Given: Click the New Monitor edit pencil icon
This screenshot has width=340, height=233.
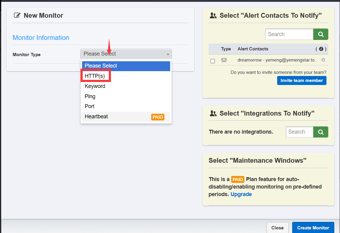Looking at the screenshot, I should [17, 16].
